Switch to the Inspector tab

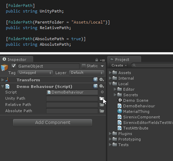[x=17, y=60]
